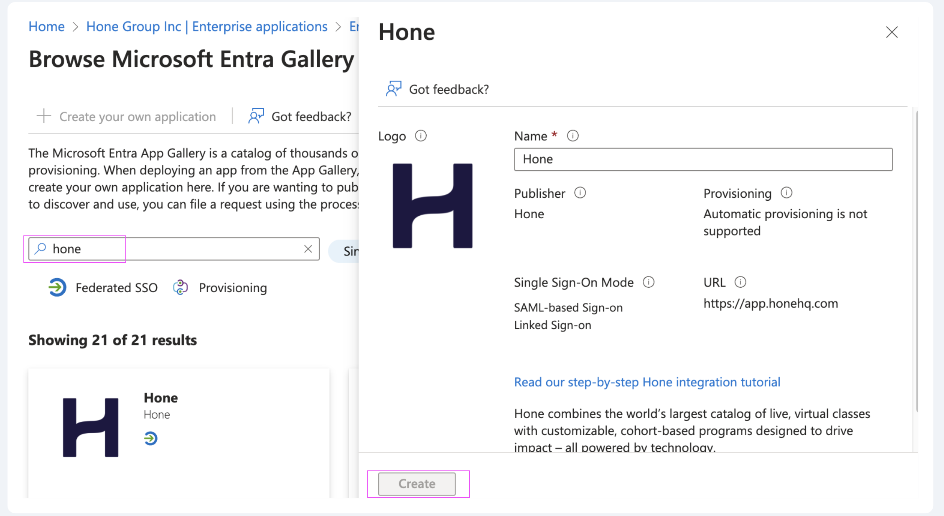
Task: Click the Provisioning cycle icon in legend
Action: pyautogui.click(x=181, y=287)
